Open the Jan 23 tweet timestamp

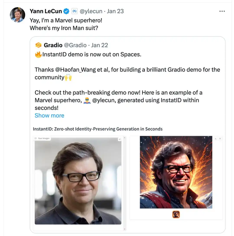point(116,11)
